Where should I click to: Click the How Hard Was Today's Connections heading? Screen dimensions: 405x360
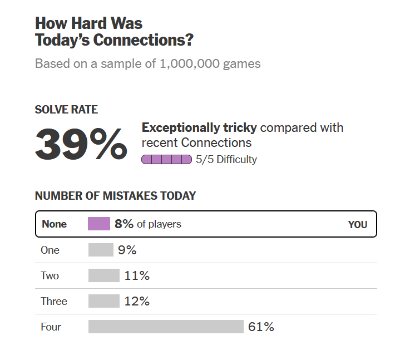pyautogui.click(x=115, y=32)
